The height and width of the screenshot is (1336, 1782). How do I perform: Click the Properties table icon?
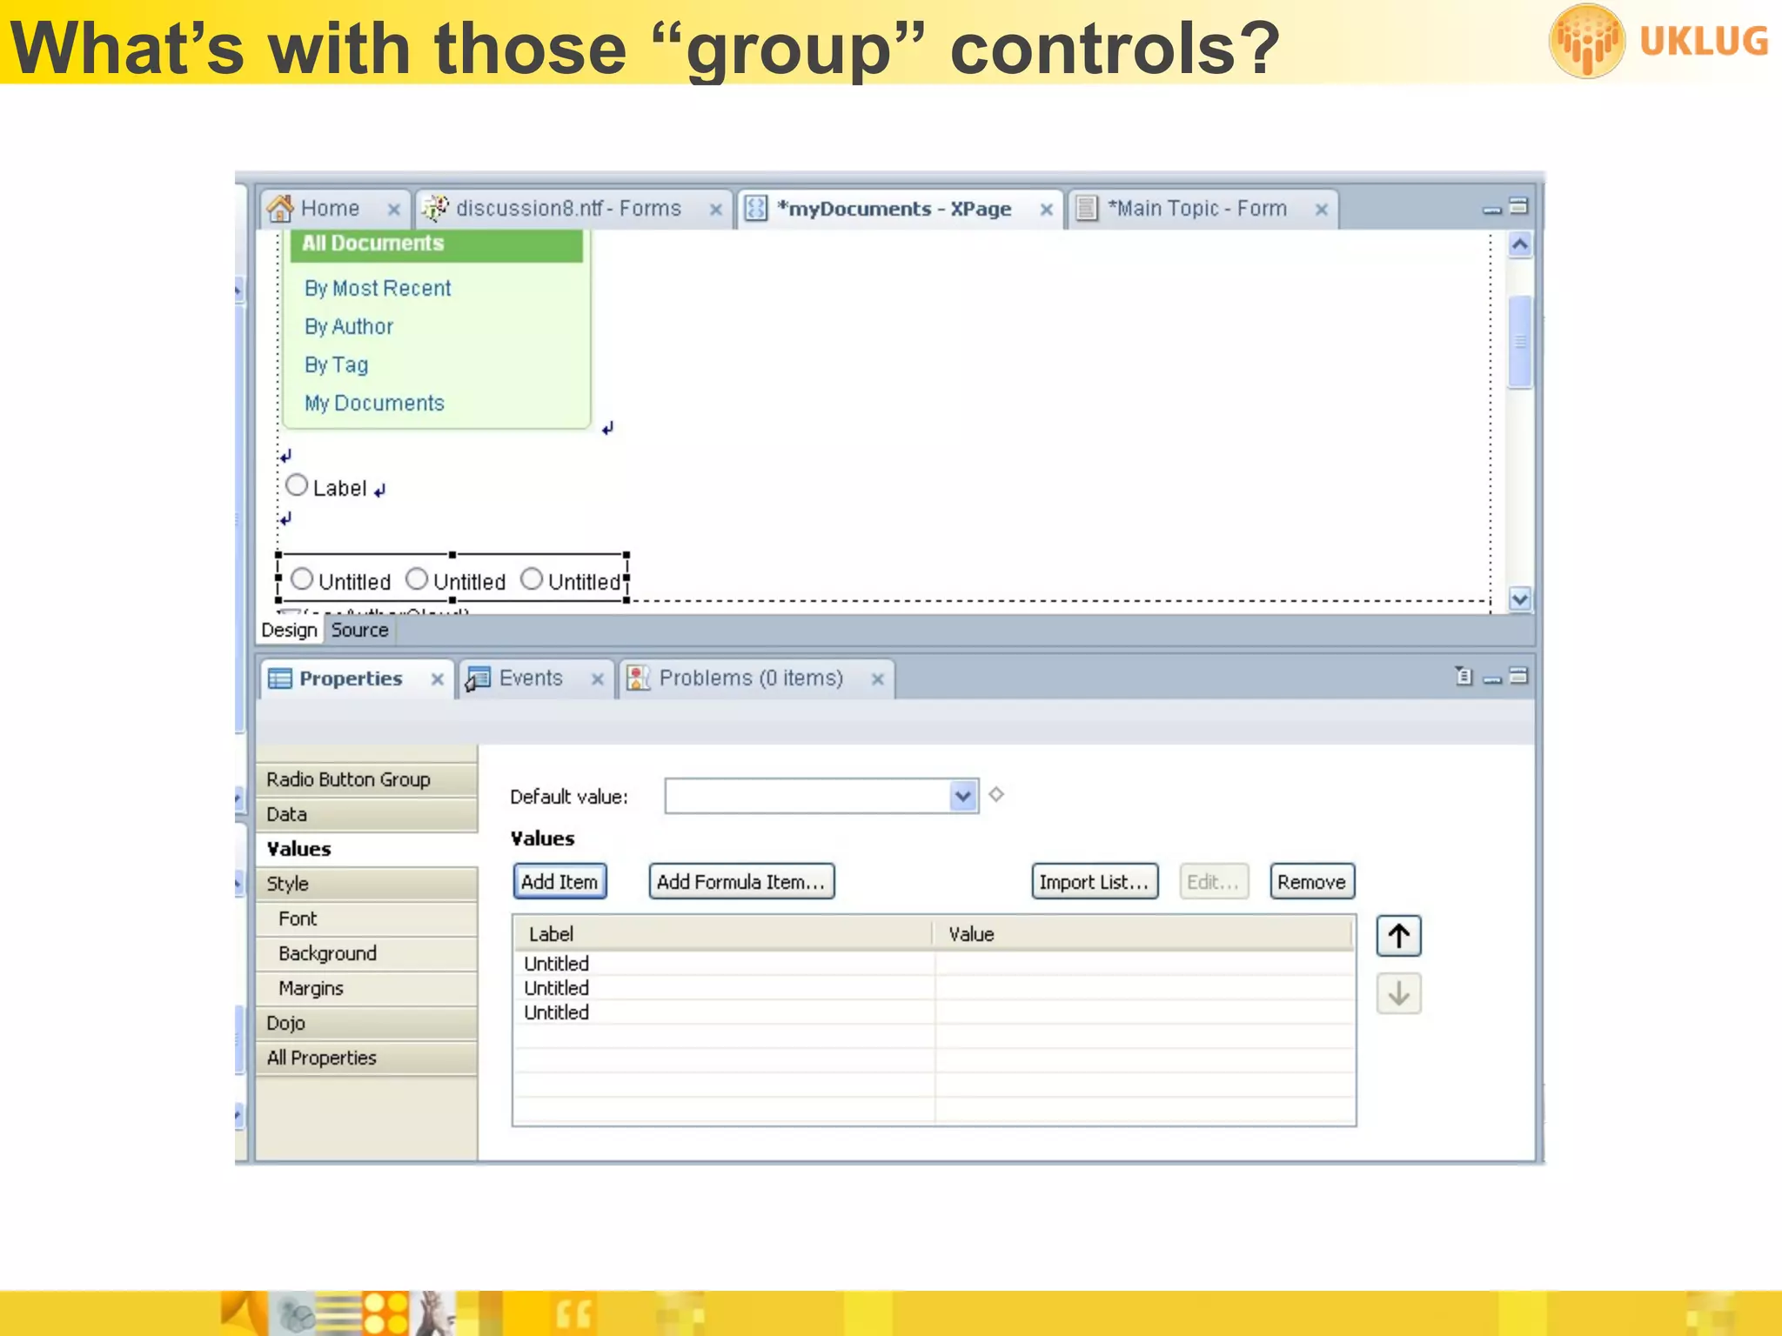pyautogui.click(x=280, y=678)
